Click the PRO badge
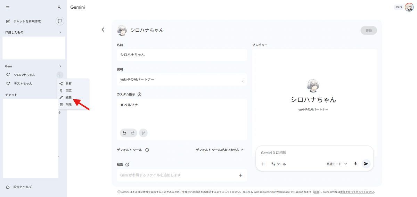This screenshot has width=417, height=197. 399,7
